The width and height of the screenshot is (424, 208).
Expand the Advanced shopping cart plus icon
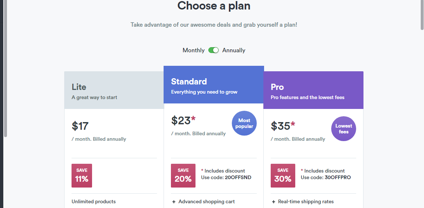[x=173, y=202]
